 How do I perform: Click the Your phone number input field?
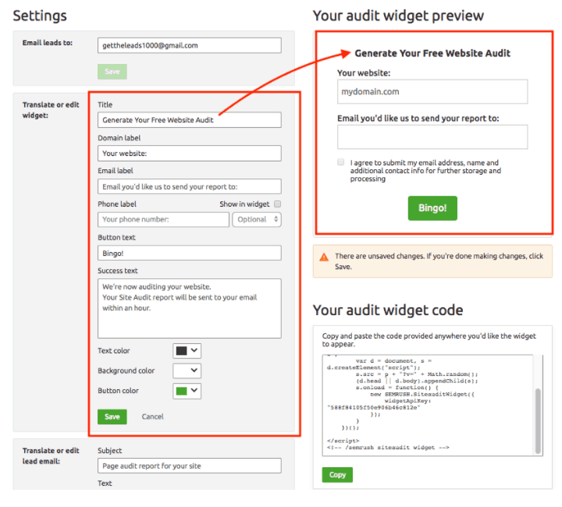coord(163,219)
